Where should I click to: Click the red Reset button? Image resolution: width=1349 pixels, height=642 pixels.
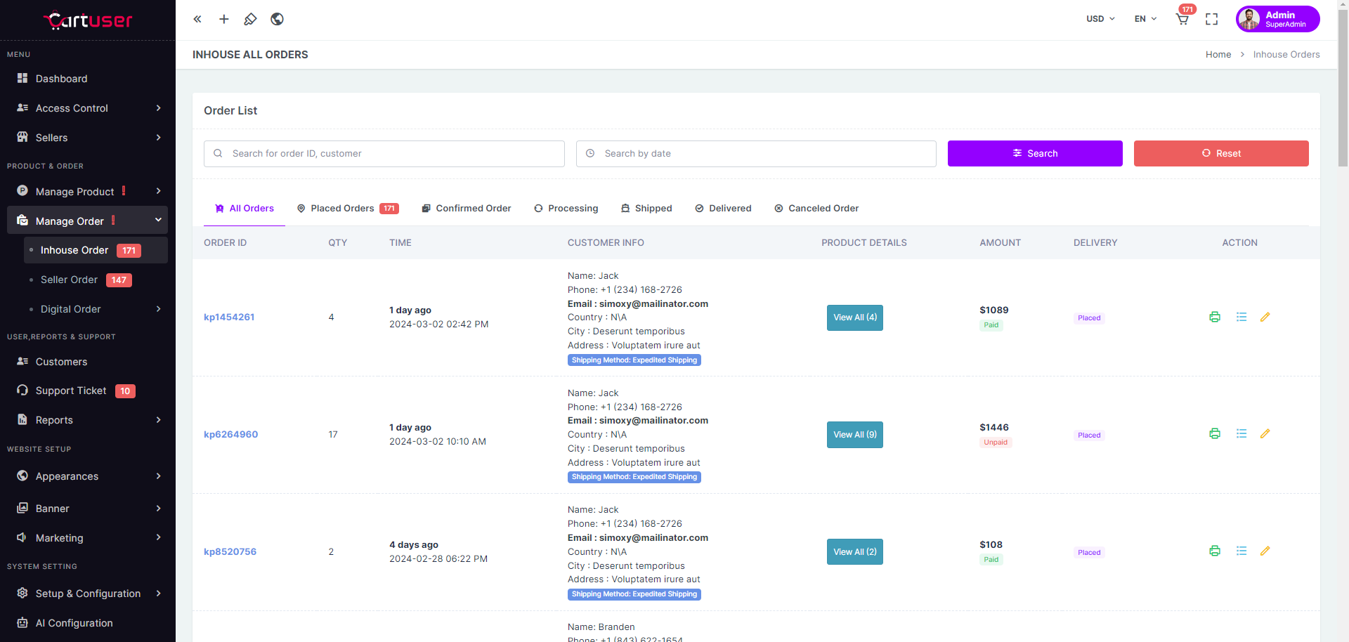1220,153
